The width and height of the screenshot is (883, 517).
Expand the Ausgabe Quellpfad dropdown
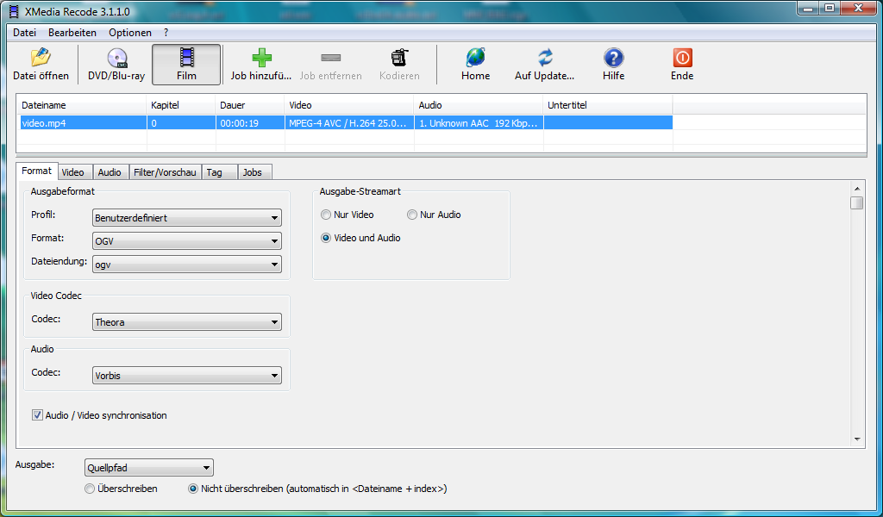tap(148, 468)
